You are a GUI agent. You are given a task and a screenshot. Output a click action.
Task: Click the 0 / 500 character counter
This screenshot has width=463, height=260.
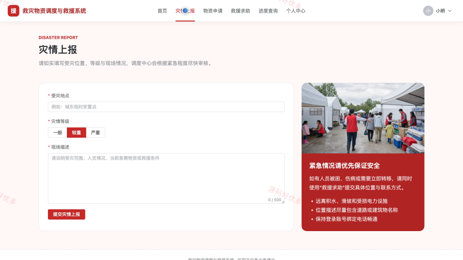(274, 200)
